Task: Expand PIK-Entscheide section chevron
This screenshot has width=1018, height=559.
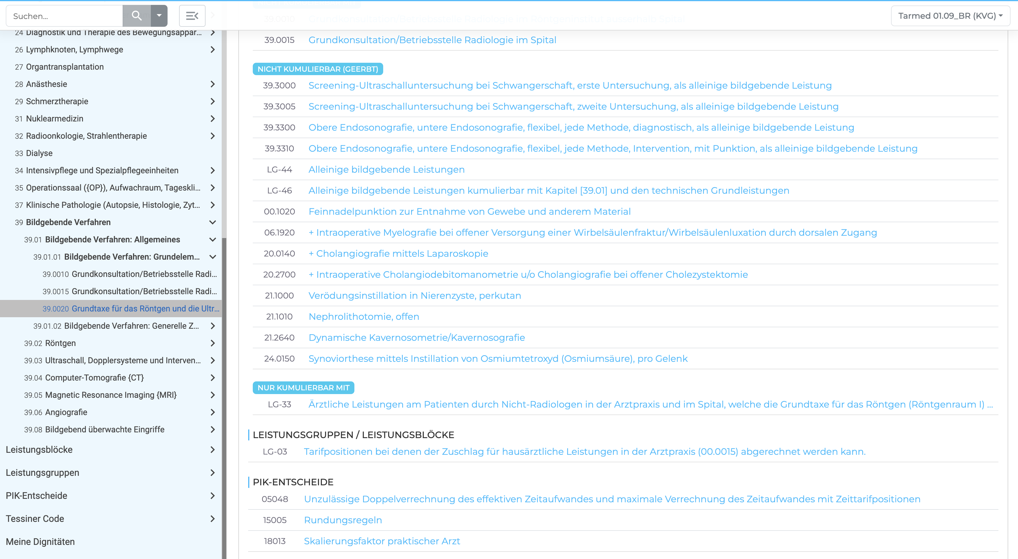Action: pos(212,495)
